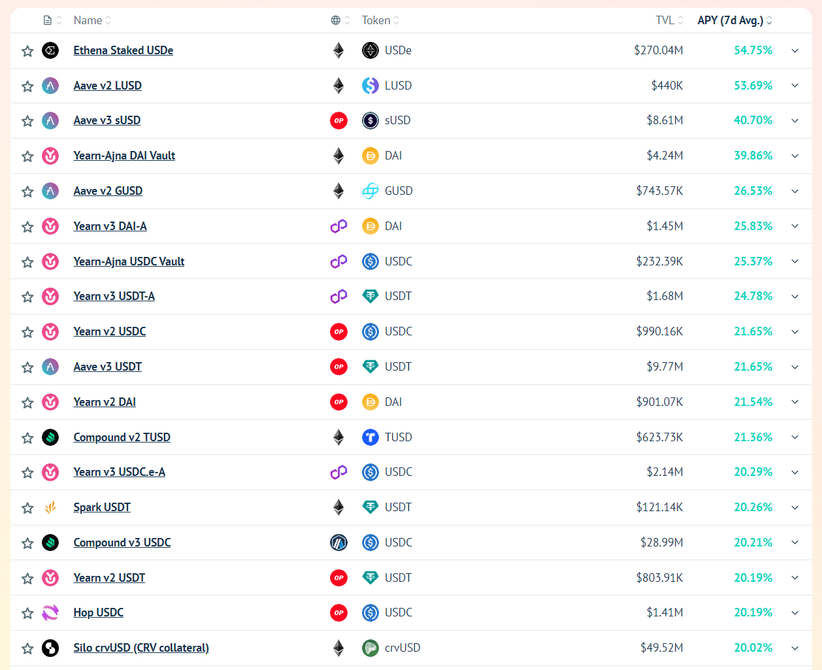Click the Silo protocol logo

click(50, 648)
